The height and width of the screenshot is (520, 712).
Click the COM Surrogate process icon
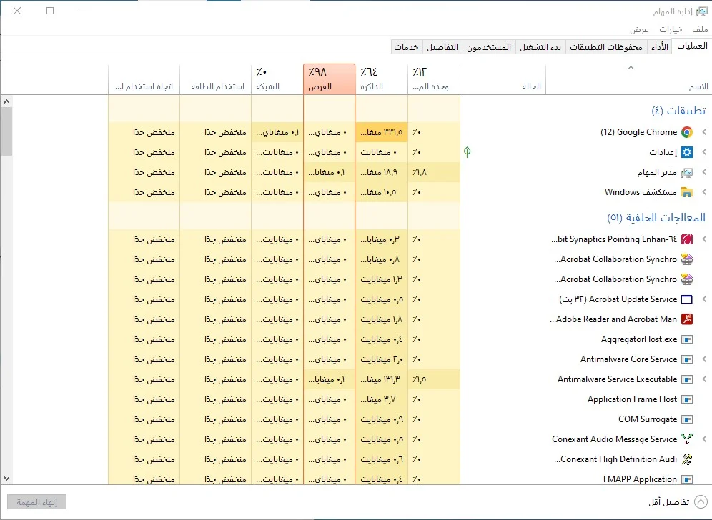[x=686, y=419]
